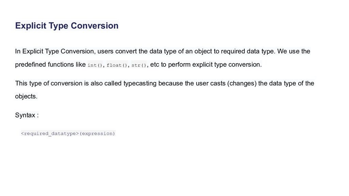
Task: Click the int() inline code
Action: pos(95,65)
